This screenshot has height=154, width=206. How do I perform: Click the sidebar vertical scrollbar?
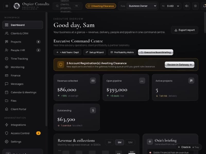click(x=46, y=69)
